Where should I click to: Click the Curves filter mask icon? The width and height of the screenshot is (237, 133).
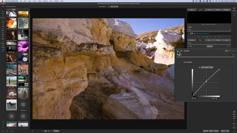pyautogui.click(x=181, y=51)
